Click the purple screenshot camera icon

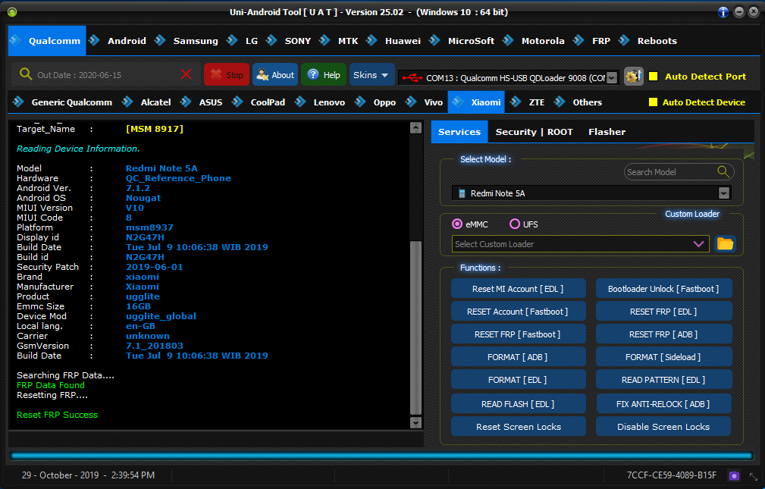(734, 475)
